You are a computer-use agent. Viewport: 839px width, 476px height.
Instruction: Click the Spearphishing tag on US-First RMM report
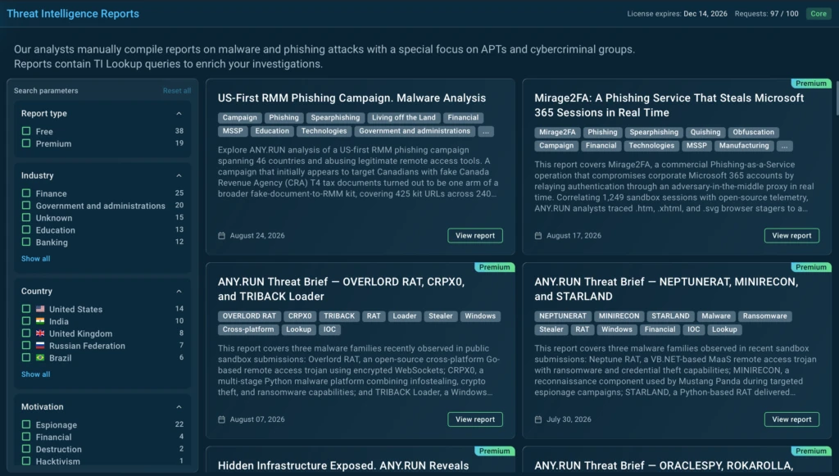(335, 118)
